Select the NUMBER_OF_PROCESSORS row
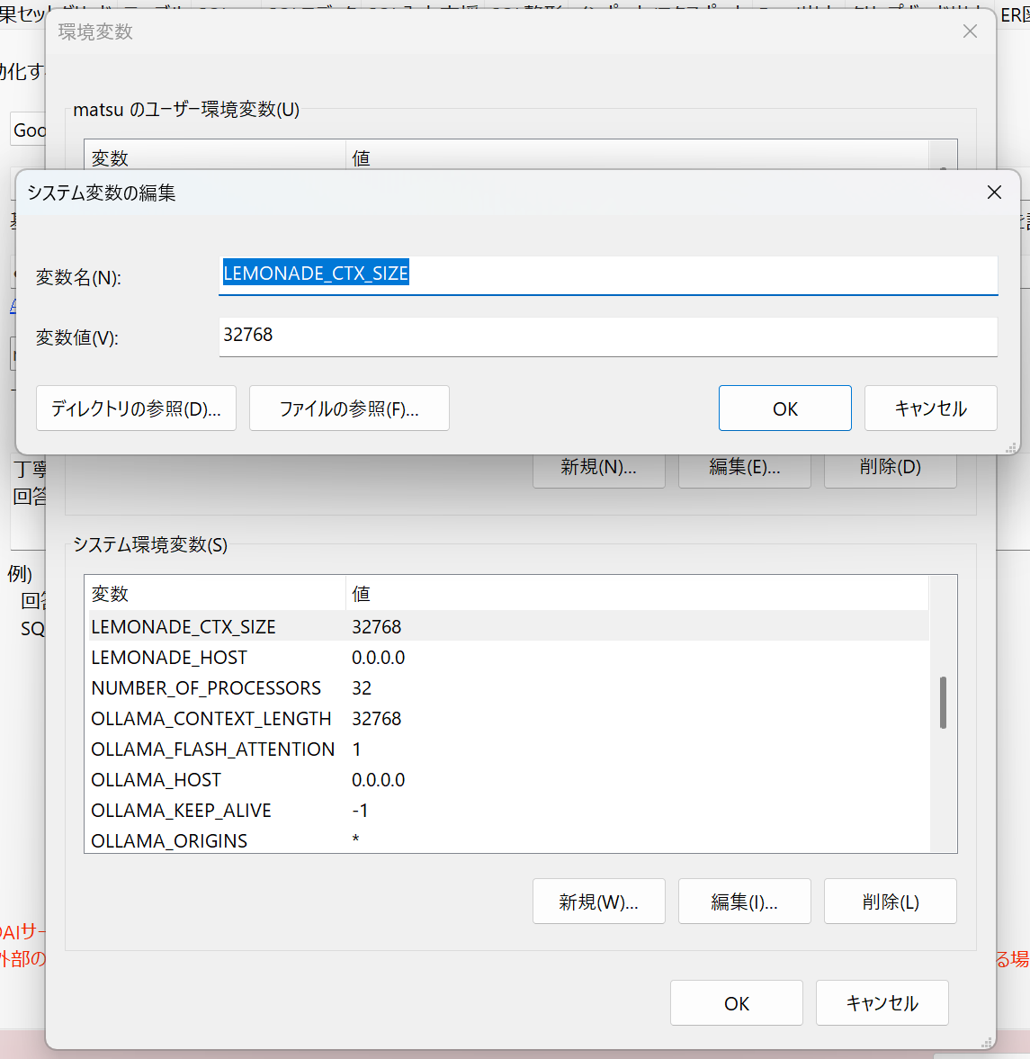 click(x=206, y=688)
